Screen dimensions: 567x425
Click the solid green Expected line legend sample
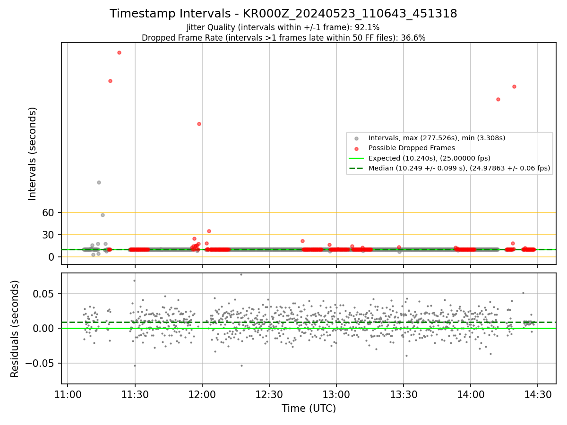coord(357,158)
